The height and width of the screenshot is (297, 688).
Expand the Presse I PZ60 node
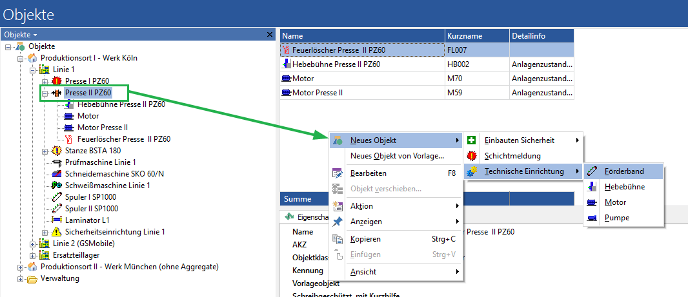click(45, 81)
